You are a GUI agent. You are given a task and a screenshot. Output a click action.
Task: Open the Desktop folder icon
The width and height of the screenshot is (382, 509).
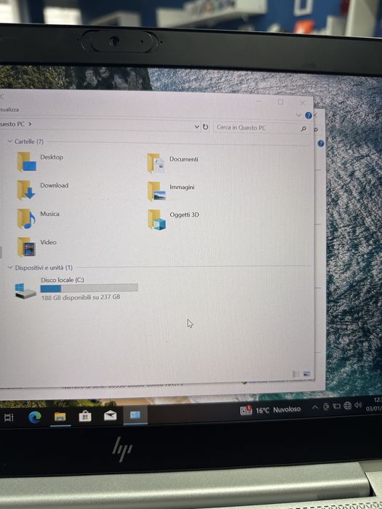coord(26,161)
